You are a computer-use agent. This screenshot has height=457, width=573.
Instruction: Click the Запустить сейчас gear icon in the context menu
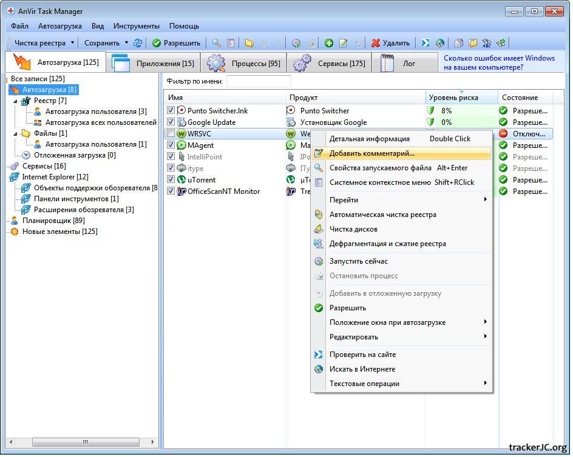[319, 261]
